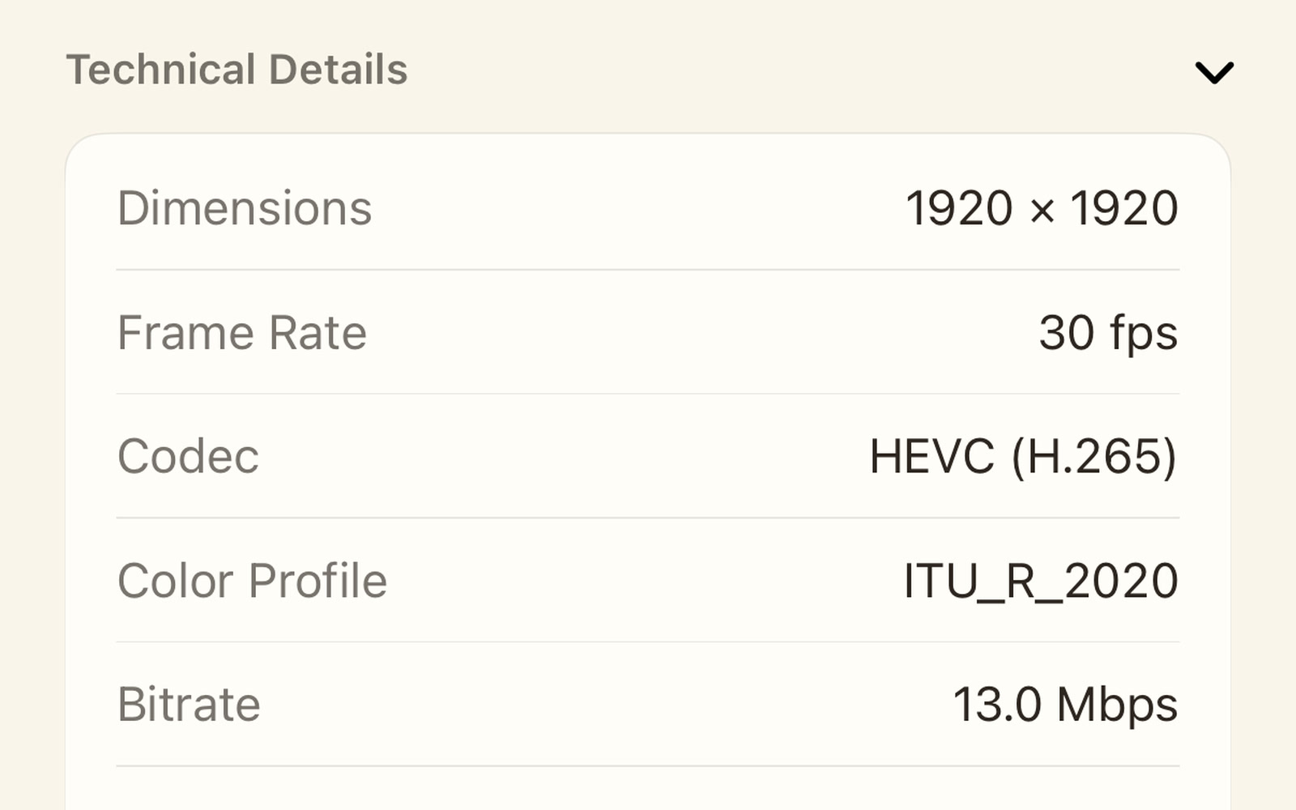Click the Mbps unit text
The width and height of the screenshot is (1296, 810).
[x=1118, y=706]
